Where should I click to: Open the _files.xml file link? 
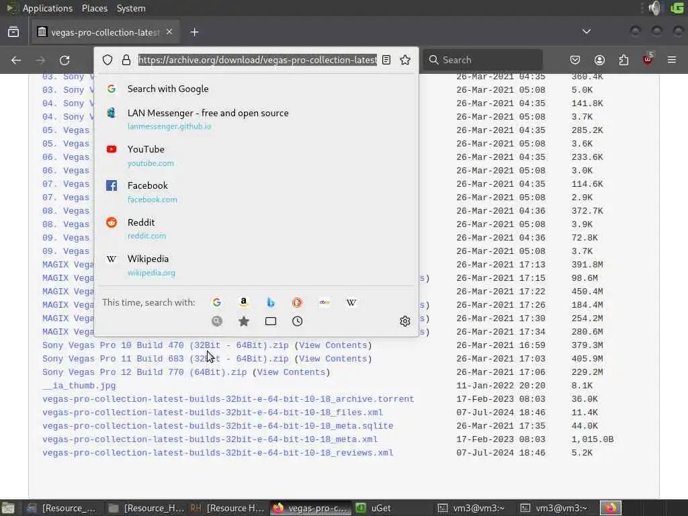[212, 413]
